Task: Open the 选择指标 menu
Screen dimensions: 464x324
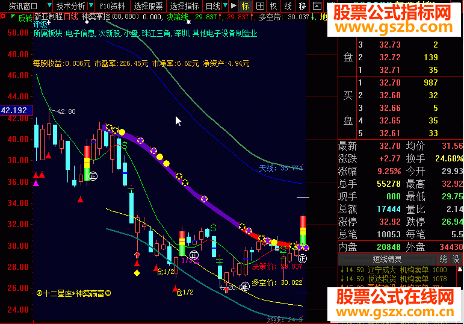Action: 184,5
